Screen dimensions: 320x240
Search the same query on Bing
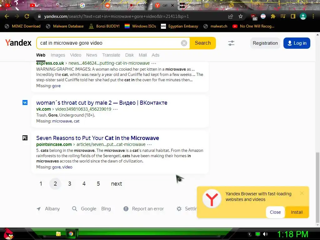pos(106,209)
